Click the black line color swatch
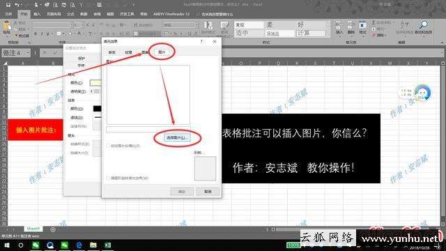The image size is (446, 251). coord(97,109)
